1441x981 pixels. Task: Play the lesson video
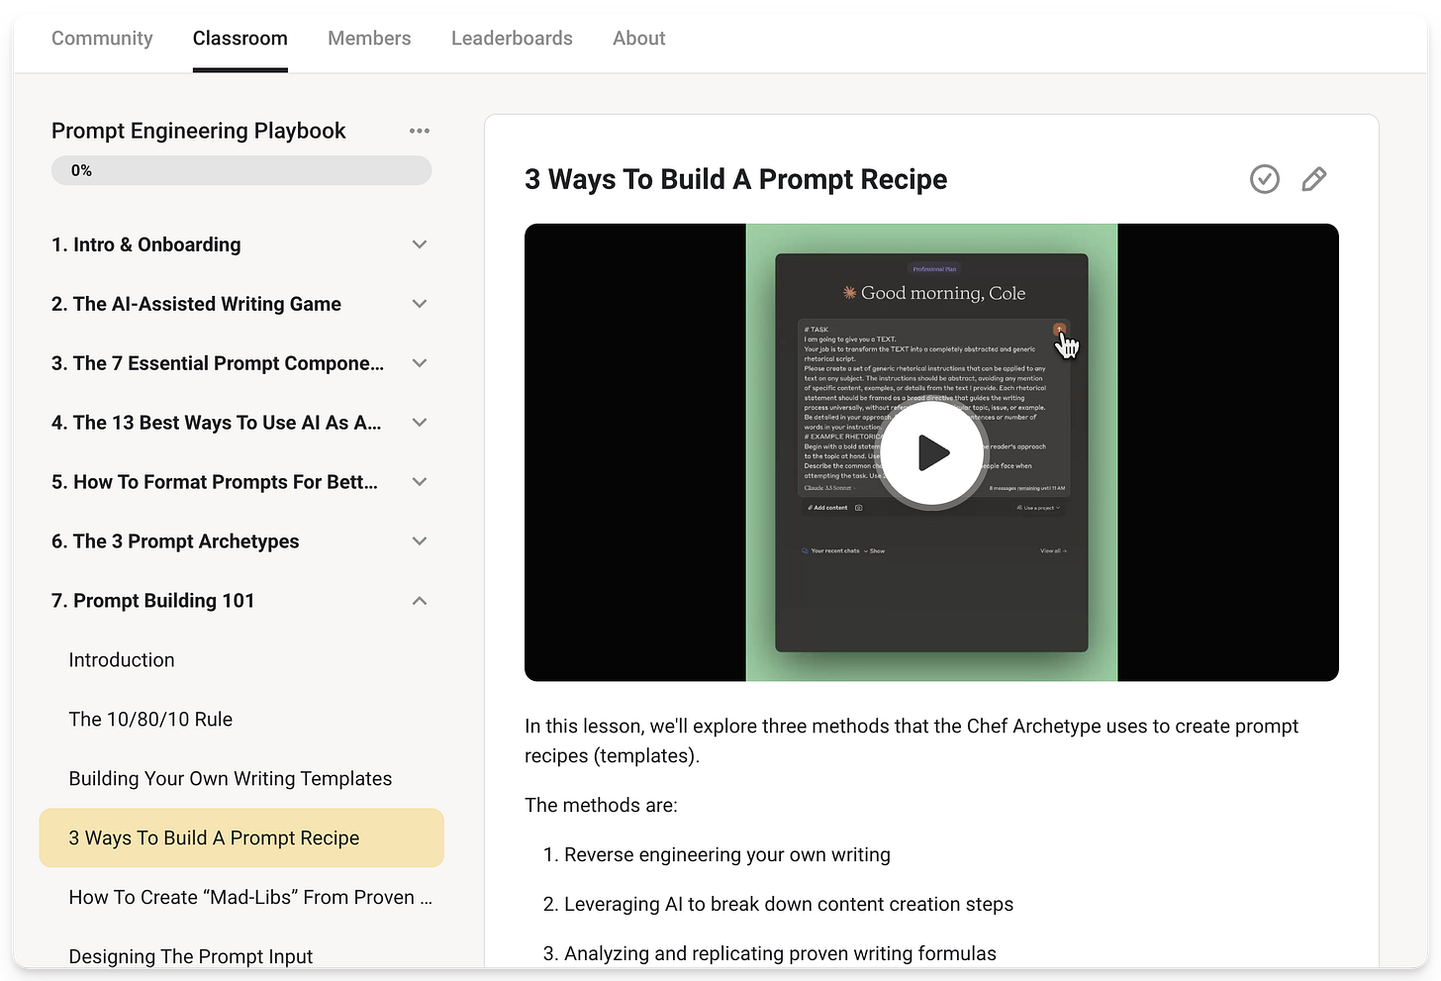click(x=931, y=452)
